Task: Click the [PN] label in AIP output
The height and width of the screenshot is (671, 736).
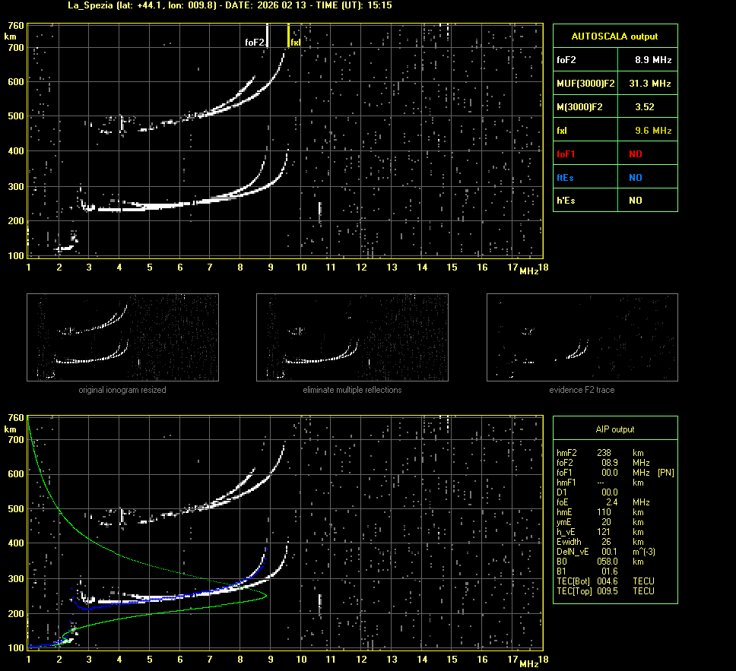Action: click(x=665, y=473)
